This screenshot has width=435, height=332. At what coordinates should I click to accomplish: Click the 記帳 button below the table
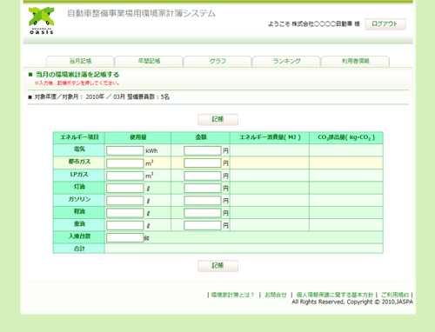point(217,266)
